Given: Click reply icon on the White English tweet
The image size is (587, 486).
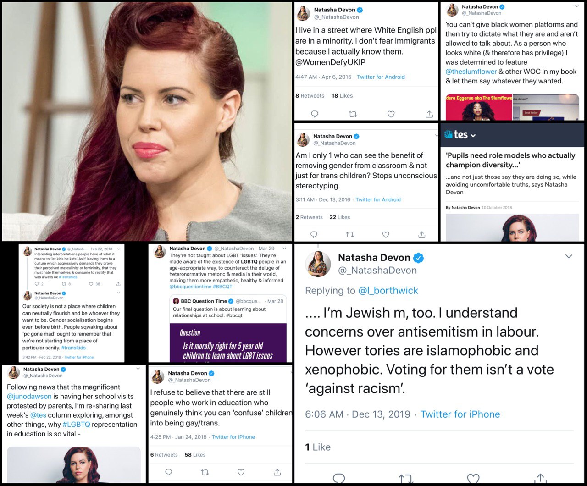Looking at the screenshot, I should 315,114.
